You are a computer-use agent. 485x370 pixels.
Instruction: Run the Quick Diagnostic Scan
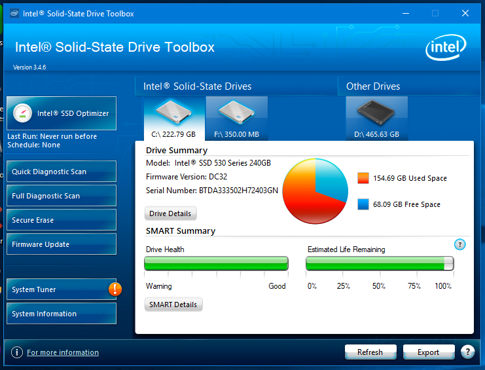pyautogui.click(x=62, y=172)
